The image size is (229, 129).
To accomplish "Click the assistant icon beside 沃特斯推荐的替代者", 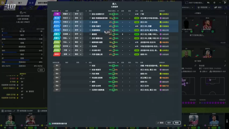I will click(50, 124).
